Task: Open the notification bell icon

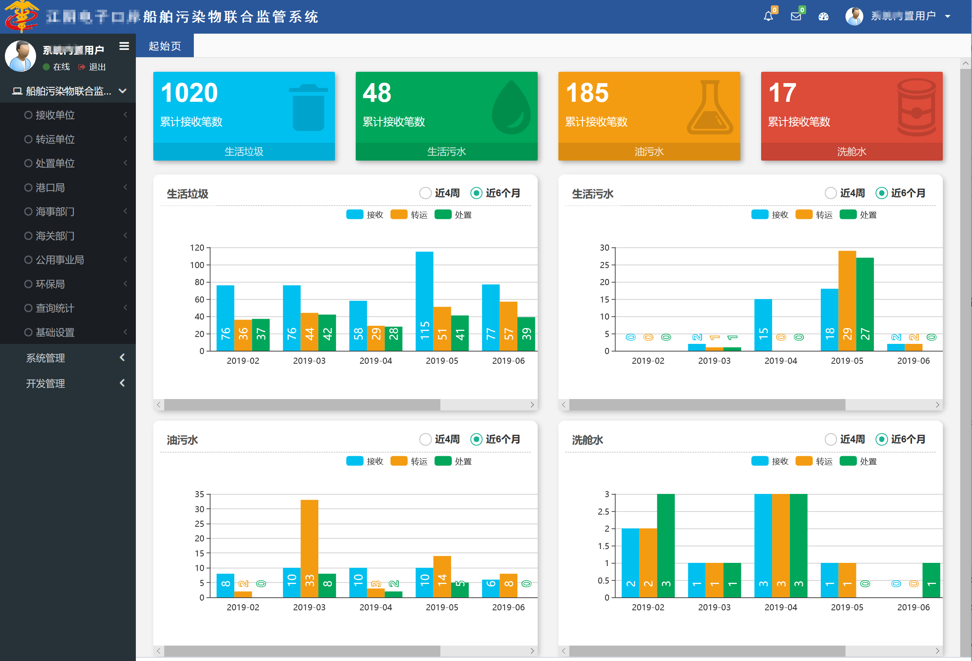Action: tap(768, 16)
